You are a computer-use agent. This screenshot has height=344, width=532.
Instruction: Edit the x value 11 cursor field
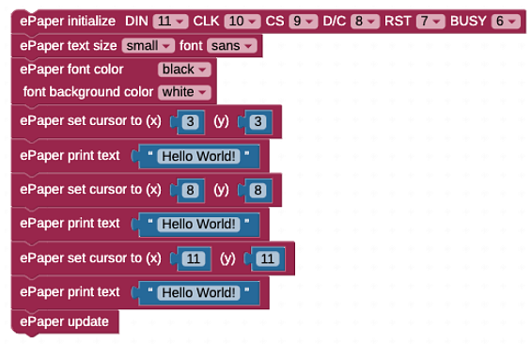194,259
